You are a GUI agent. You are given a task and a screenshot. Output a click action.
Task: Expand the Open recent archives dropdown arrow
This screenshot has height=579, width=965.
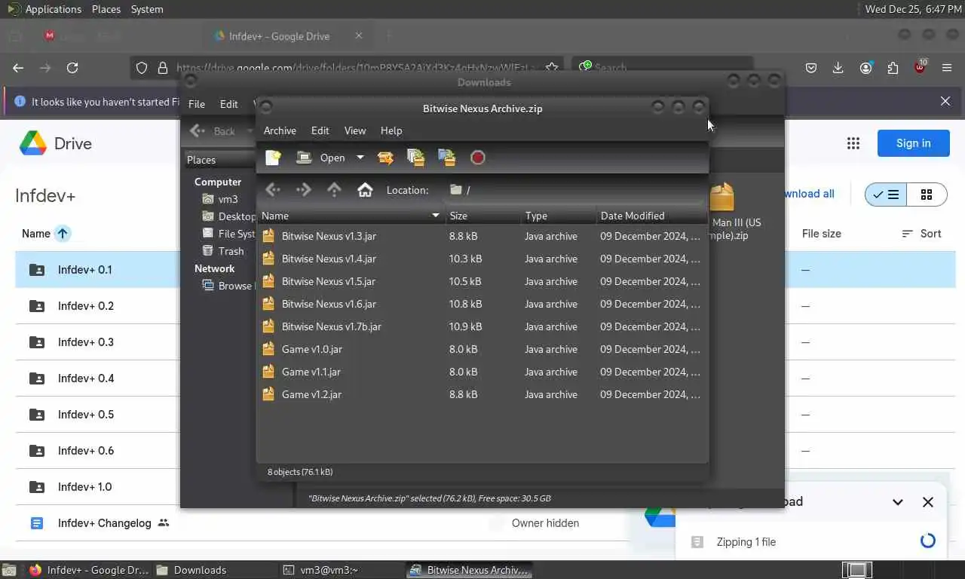pyautogui.click(x=360, y=158)
